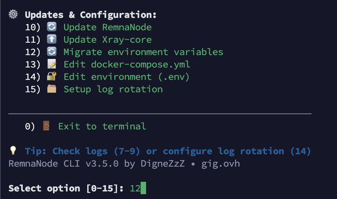Click the refresh icon next to Update RemnaNode
Image resolution: width=337 pixels, height=199 pixels.
click(x=52, y=27)
